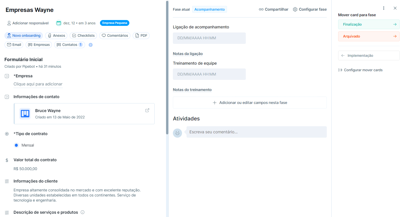Open the due date calendar icon
405x217 pixels.
click(x=59, y=23)
